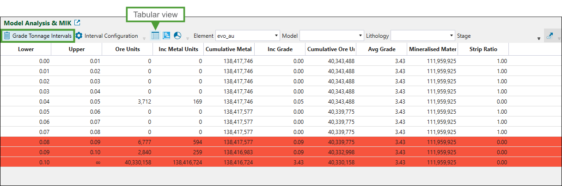This screenshot has height=186, width=562.
Task: Click the export arrow icon at toolbar right
Action: click(x=550, y=36)
